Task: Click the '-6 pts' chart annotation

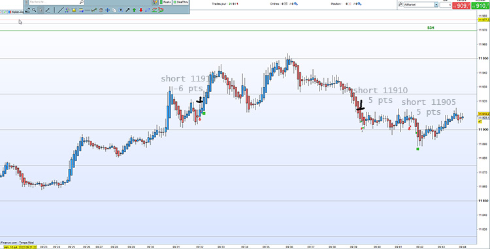Action: click(x=188, y=89)
